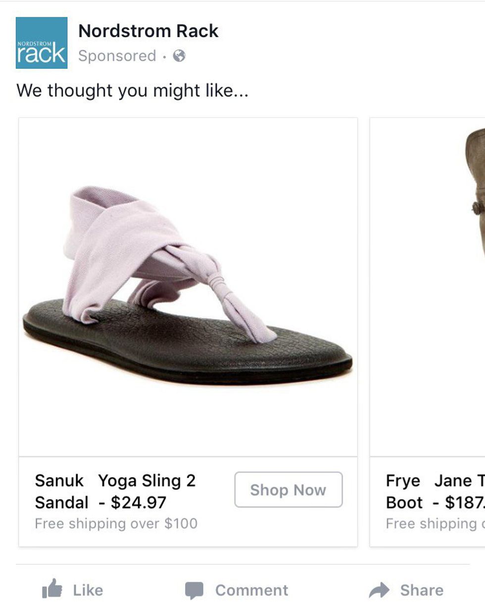Screen dimensions: 485x611
Task: Click the Like text label
Action: tap(88, 590)
